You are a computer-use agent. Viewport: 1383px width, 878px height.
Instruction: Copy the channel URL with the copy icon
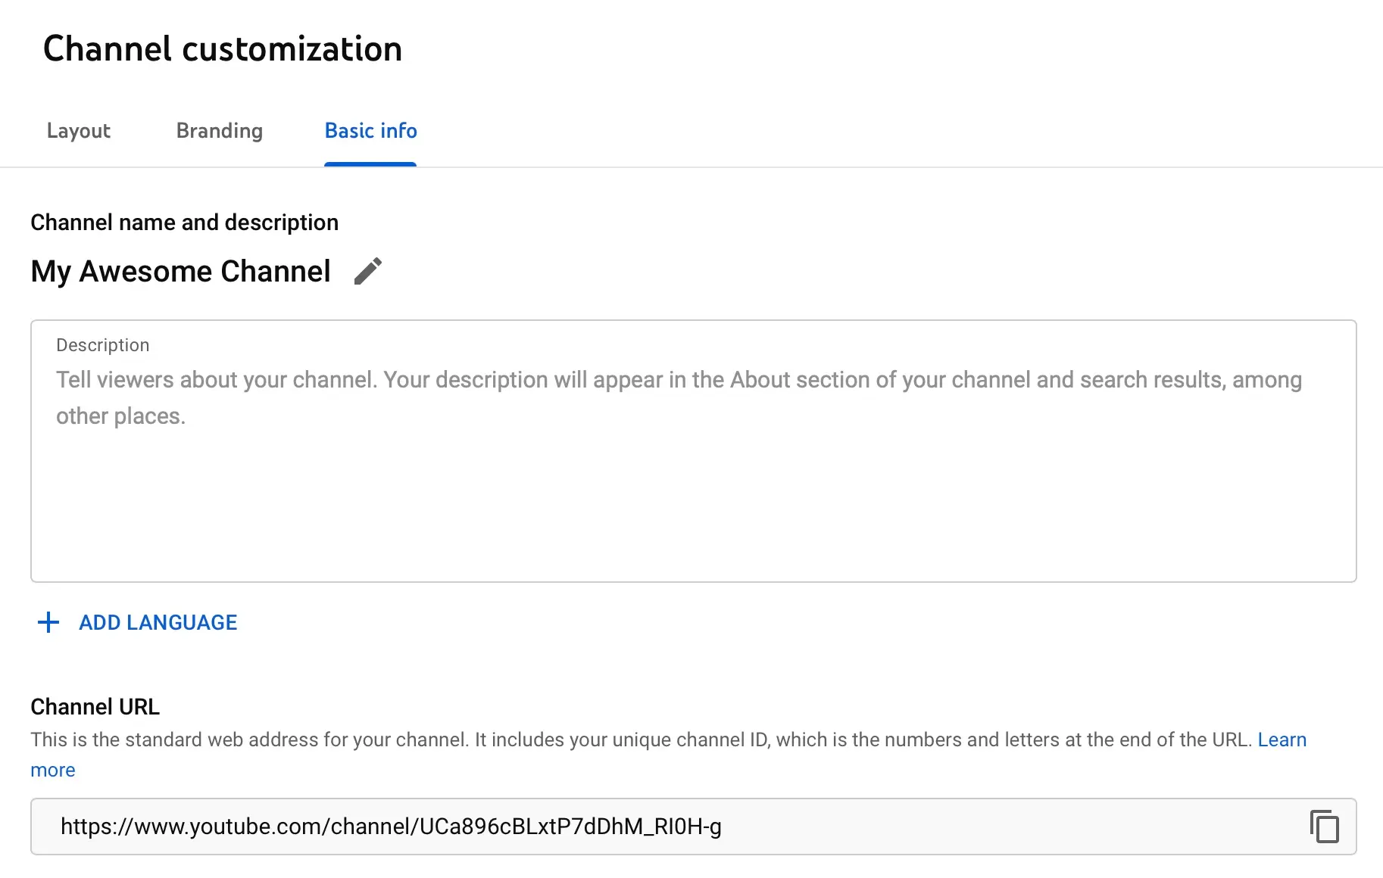pyautogui.click(x=1324, y=826)
